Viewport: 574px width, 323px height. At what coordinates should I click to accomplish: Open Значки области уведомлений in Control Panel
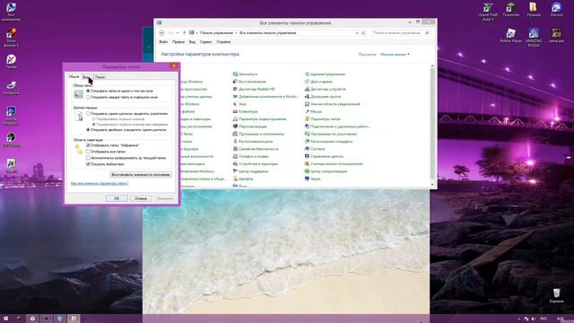pos(333,104)
